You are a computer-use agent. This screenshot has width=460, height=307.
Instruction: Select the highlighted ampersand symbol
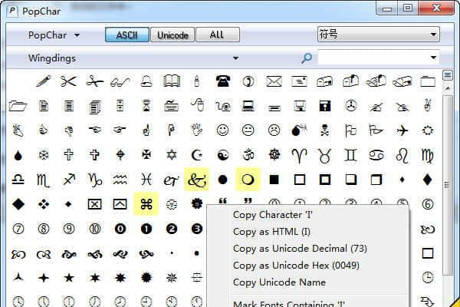point(196,180)
